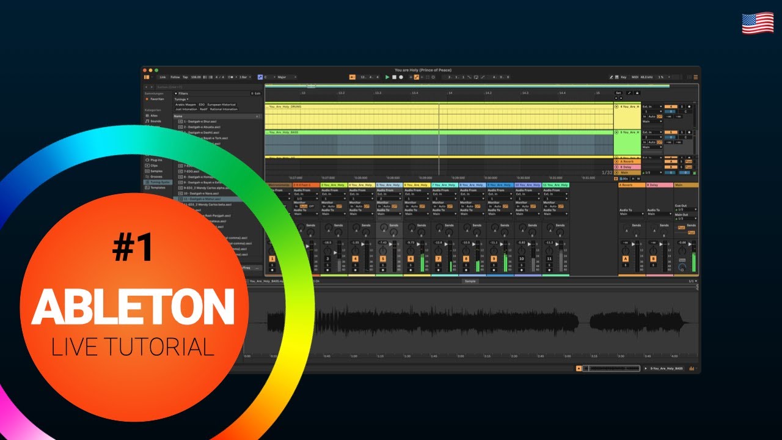782x440 pixels.
Task: Toggle the orange mixer view icon at top right
Action: point(695,77)
